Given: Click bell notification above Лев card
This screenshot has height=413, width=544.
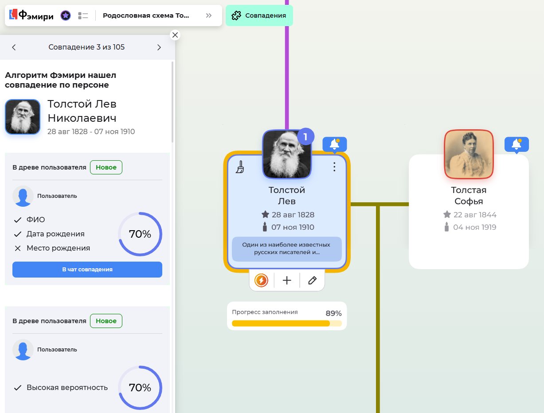Looking at the screenshot, I should pyautogui.click(x=335, y=144).
